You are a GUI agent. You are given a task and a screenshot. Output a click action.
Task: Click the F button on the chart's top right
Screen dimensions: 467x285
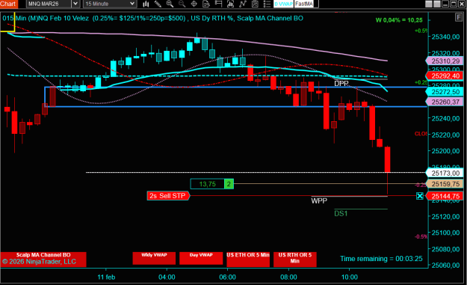coord(459,17)
